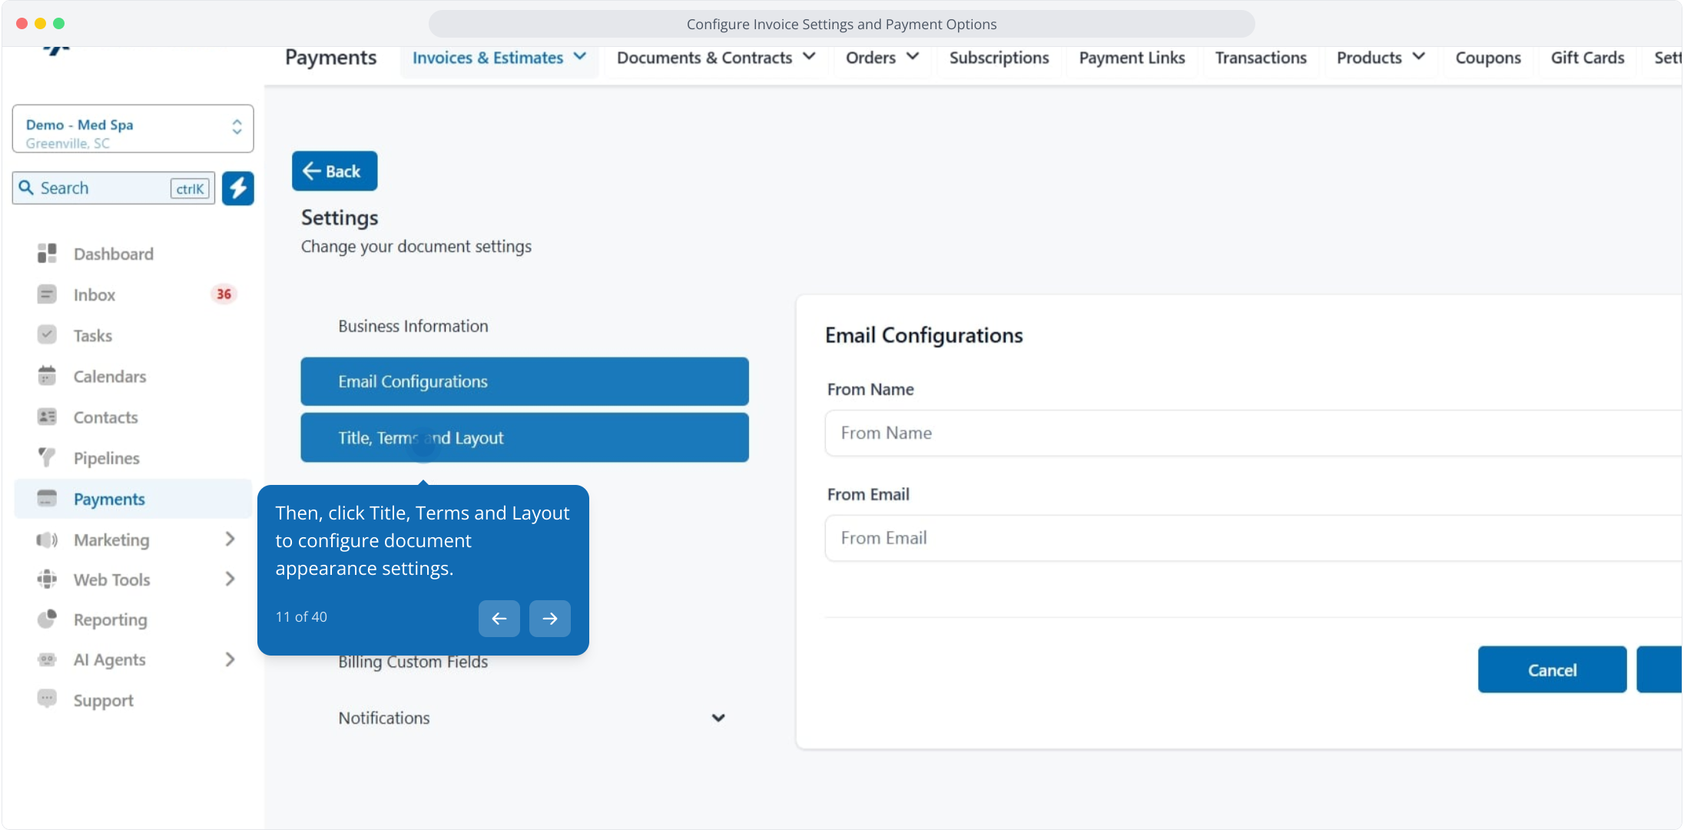Open the Inbox with 36 unread
The height and width of the screenshot is (830, 1684).
94,294
